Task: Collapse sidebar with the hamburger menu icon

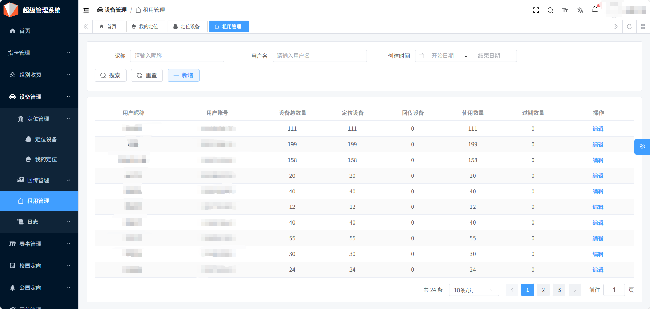Action: (x=86, y=10)
